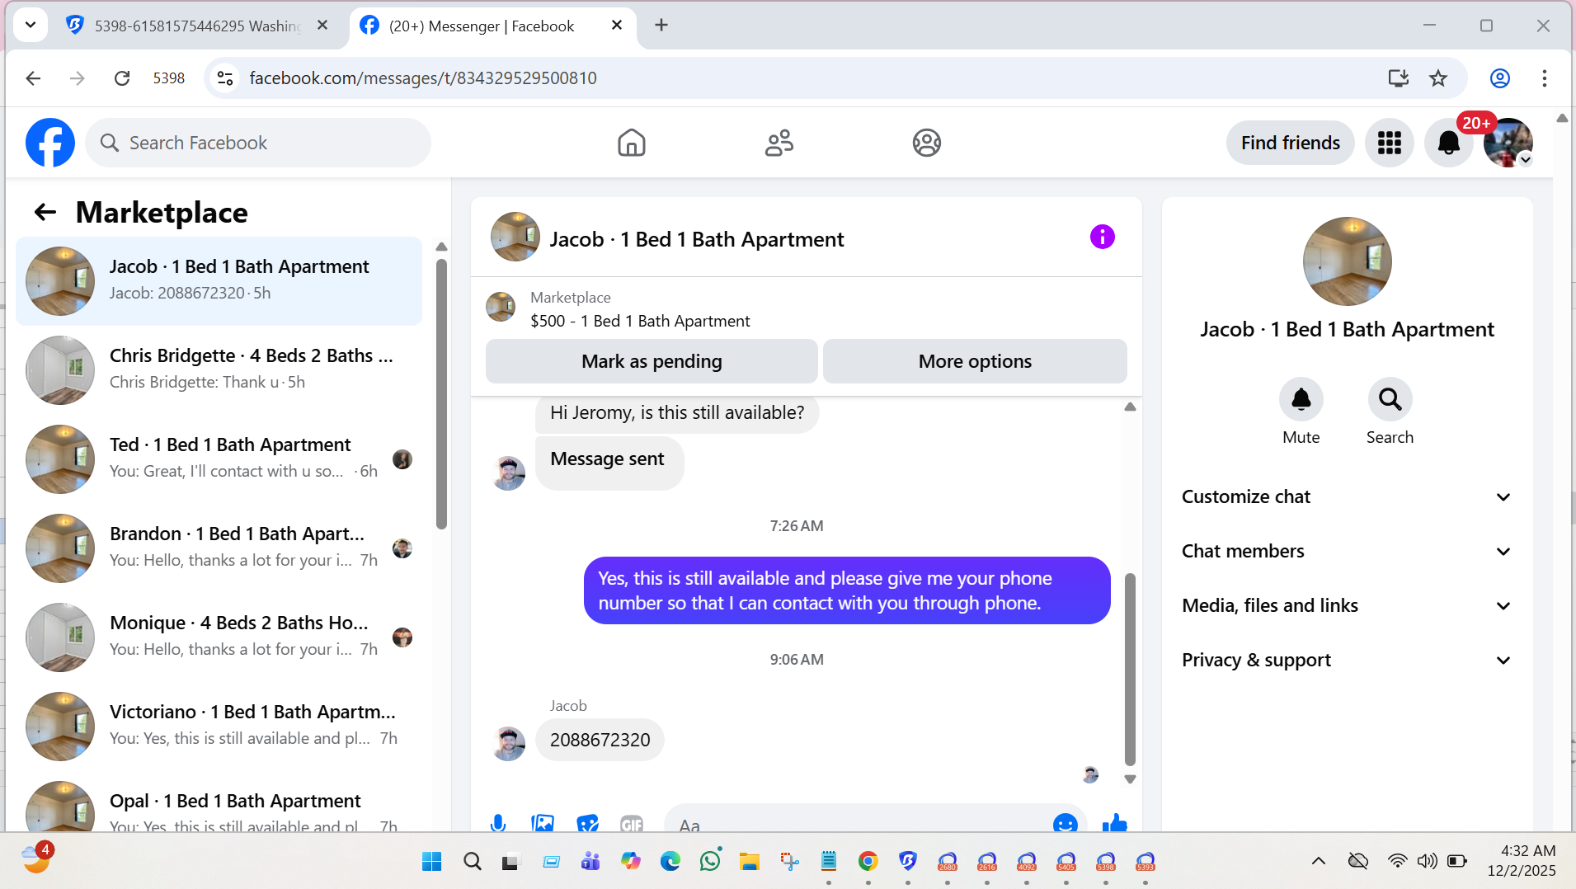
Task: Open the Friends icon in top nav
Action: click(x=779, y=143)
